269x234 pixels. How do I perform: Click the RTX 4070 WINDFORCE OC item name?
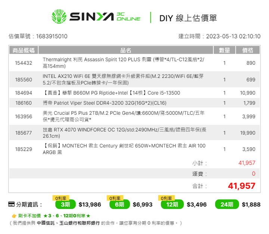coord(124,133)
